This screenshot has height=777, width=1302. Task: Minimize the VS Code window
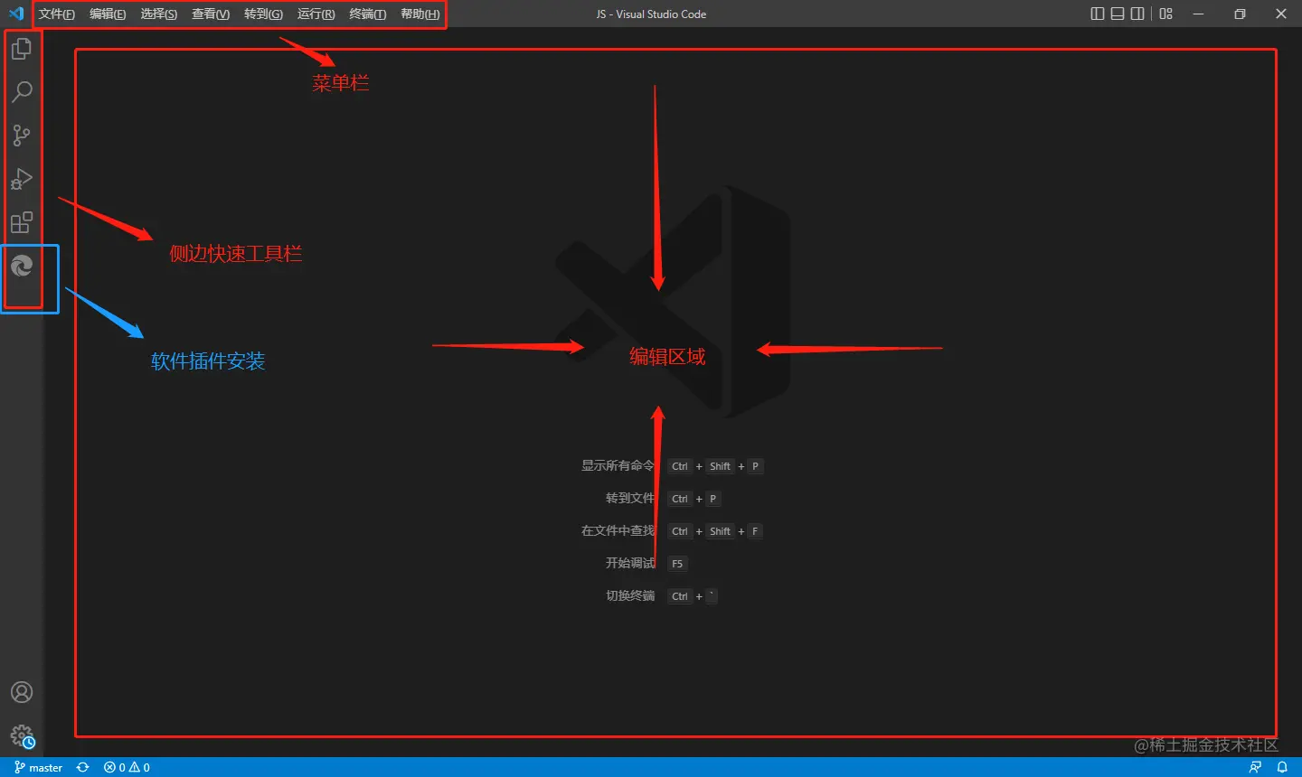point(1198,14)
